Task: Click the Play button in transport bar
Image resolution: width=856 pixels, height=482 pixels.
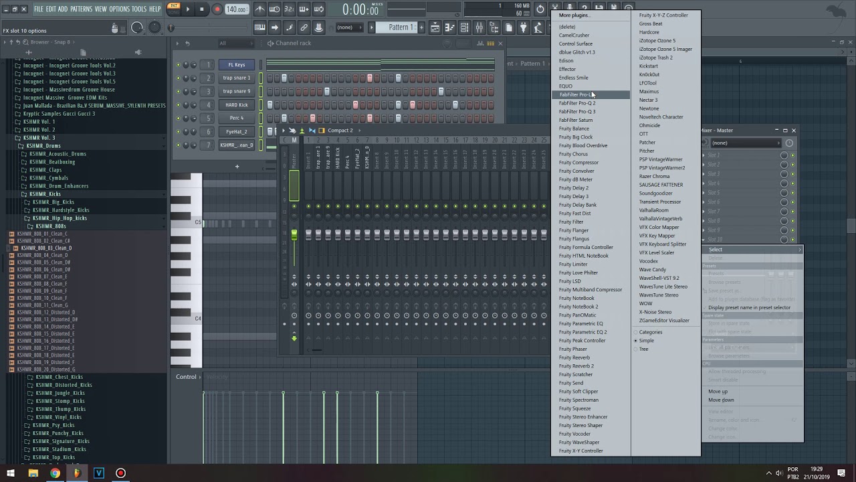Action: (188, 9)
